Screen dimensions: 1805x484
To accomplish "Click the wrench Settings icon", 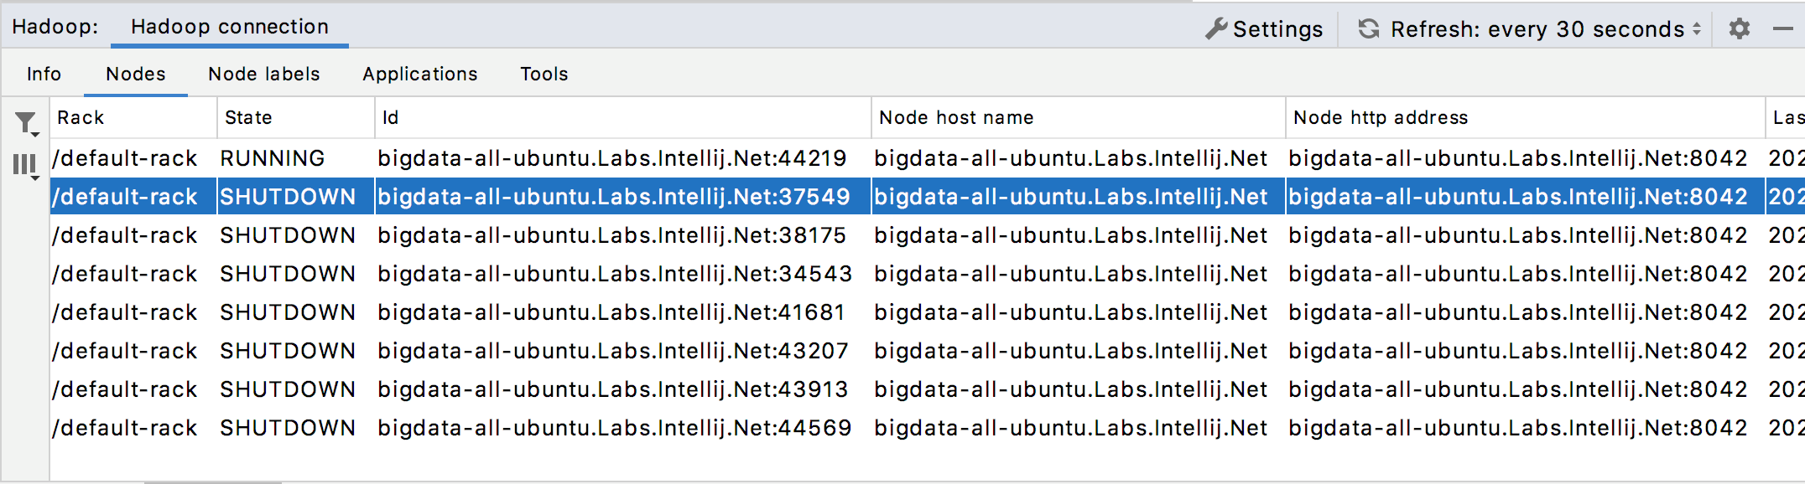I will (x=1216, y=29).
